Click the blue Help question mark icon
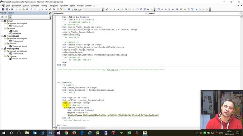 click(x=69, y=9)
